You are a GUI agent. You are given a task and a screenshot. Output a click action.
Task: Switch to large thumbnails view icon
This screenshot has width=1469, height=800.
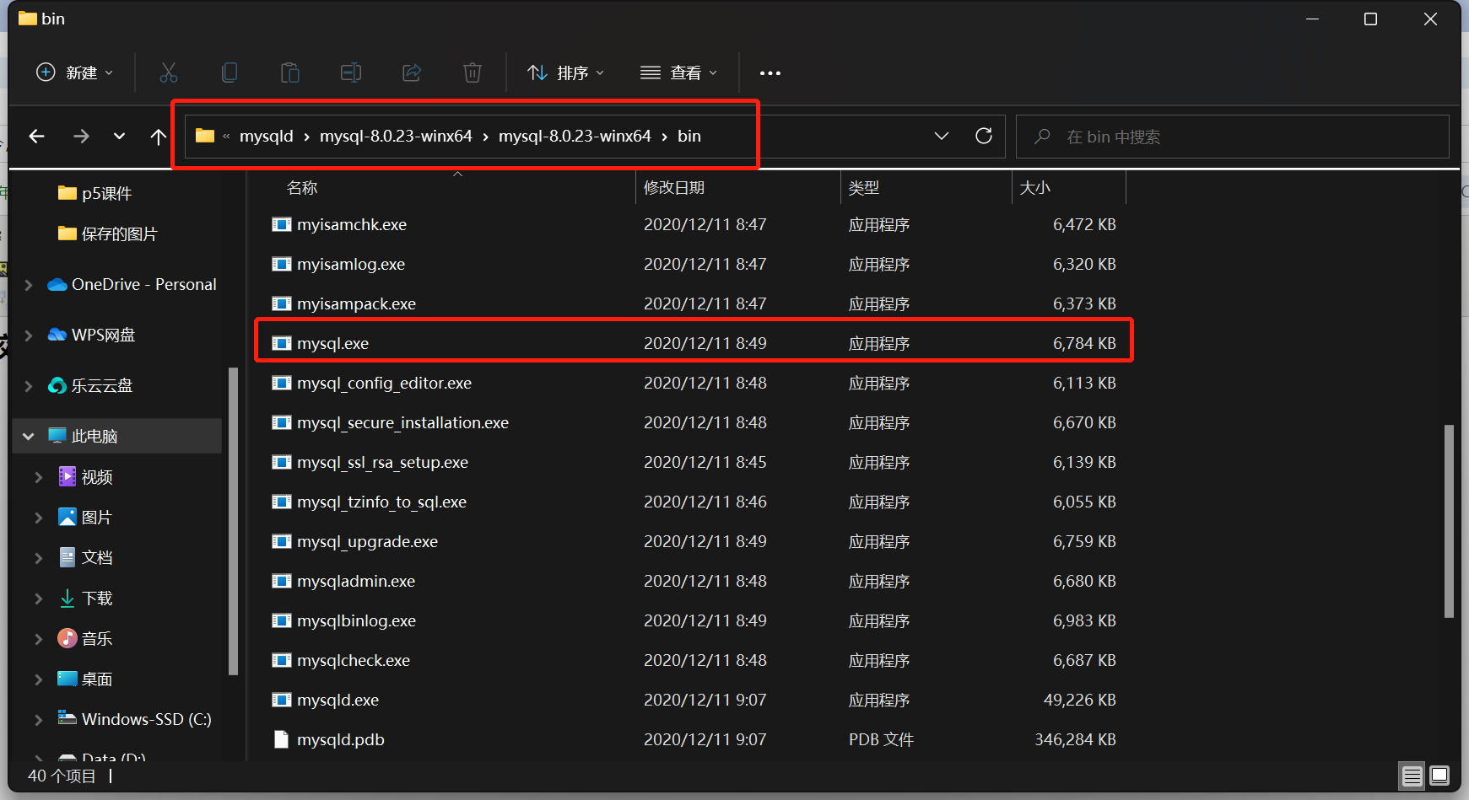pyautogui.click(x=1440, y=776)
